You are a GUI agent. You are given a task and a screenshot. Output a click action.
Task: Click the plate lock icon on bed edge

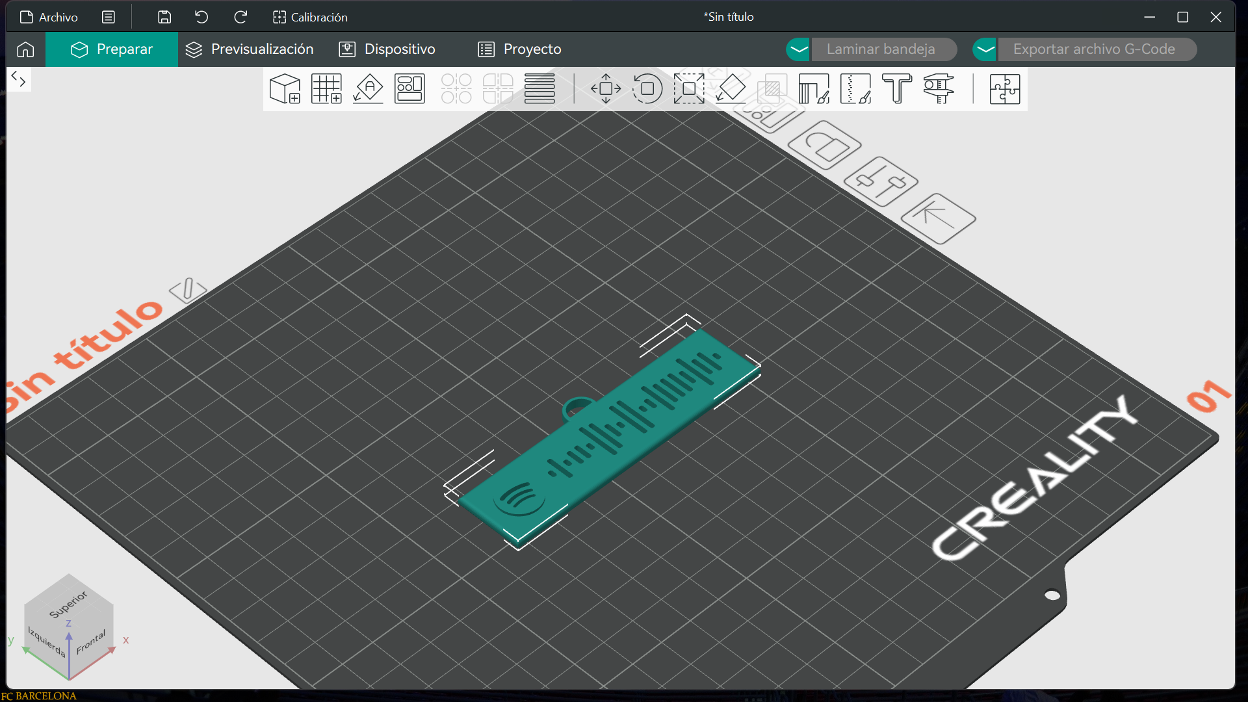pos(824,145)
